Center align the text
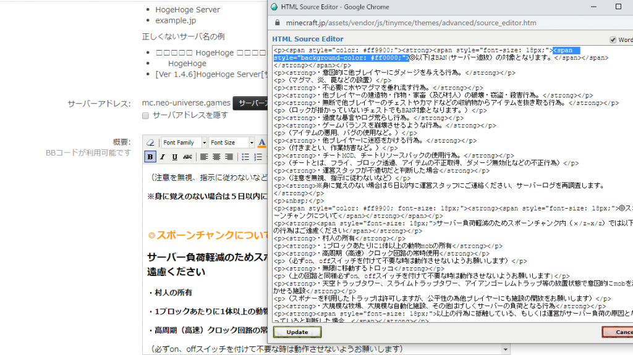633x355 pixels. (x=216, y=157)
